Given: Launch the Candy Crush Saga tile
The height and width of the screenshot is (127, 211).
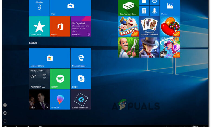Looking at the screenshot, I should pos(170,26).
